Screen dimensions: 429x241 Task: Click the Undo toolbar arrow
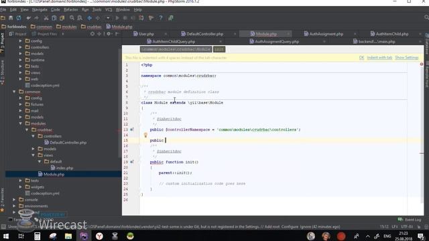pyautogui.click(x=28, y=18)
